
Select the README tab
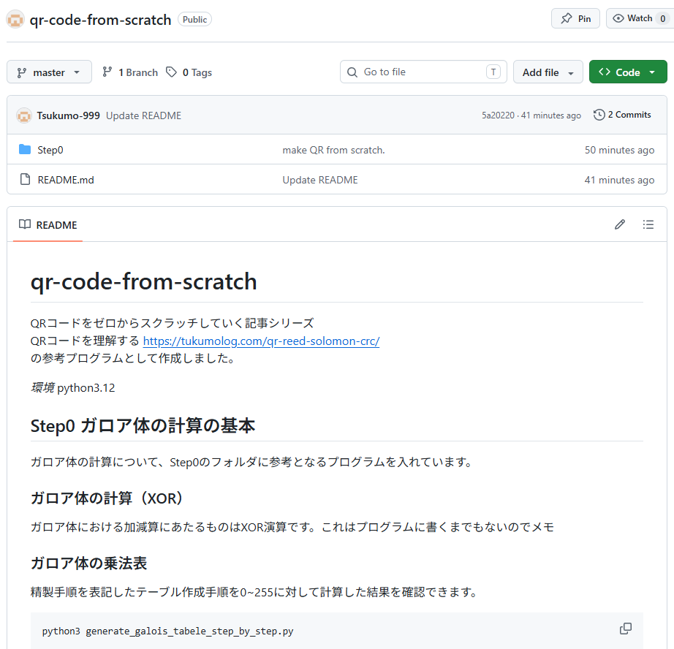pyautogui.click(x=48, y=225)
